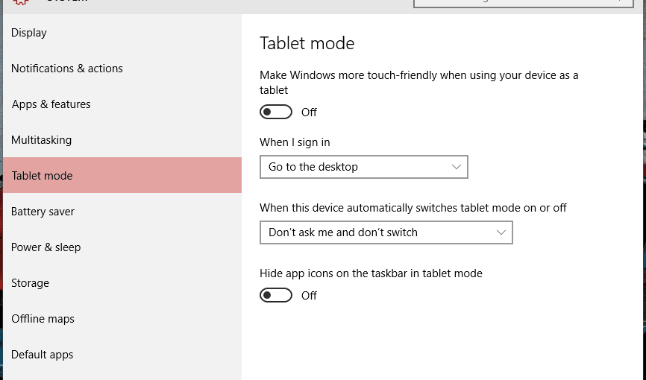Open the Display settings page

click(29, 33)
